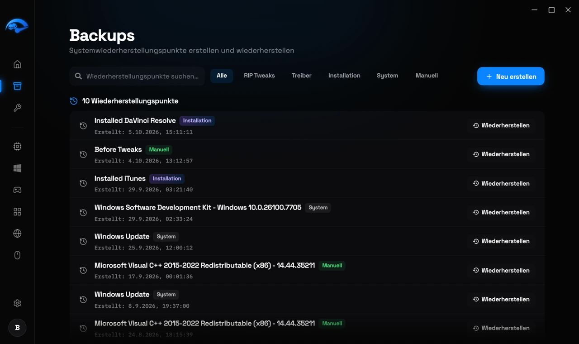Filter restore points by System

coord(387,76)
